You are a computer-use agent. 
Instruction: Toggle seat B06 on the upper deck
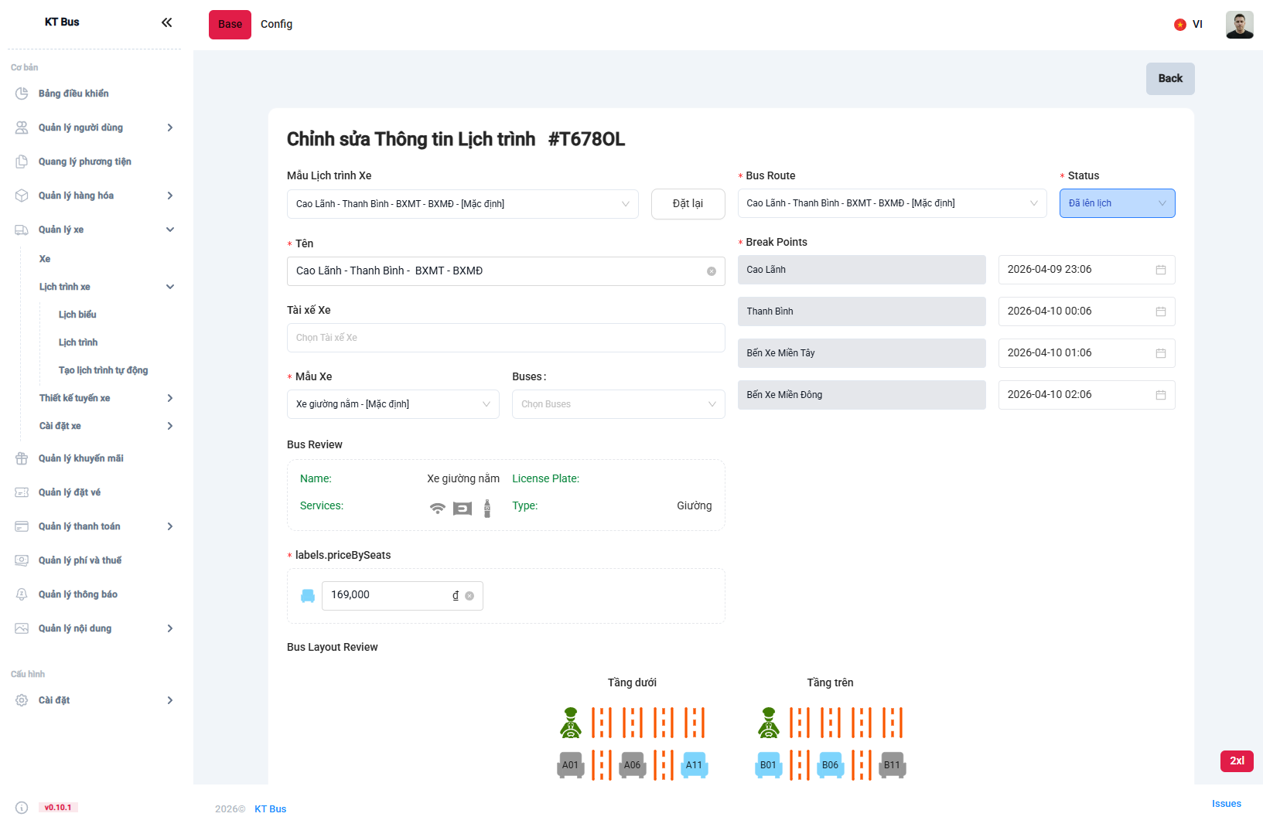(830, 765)
